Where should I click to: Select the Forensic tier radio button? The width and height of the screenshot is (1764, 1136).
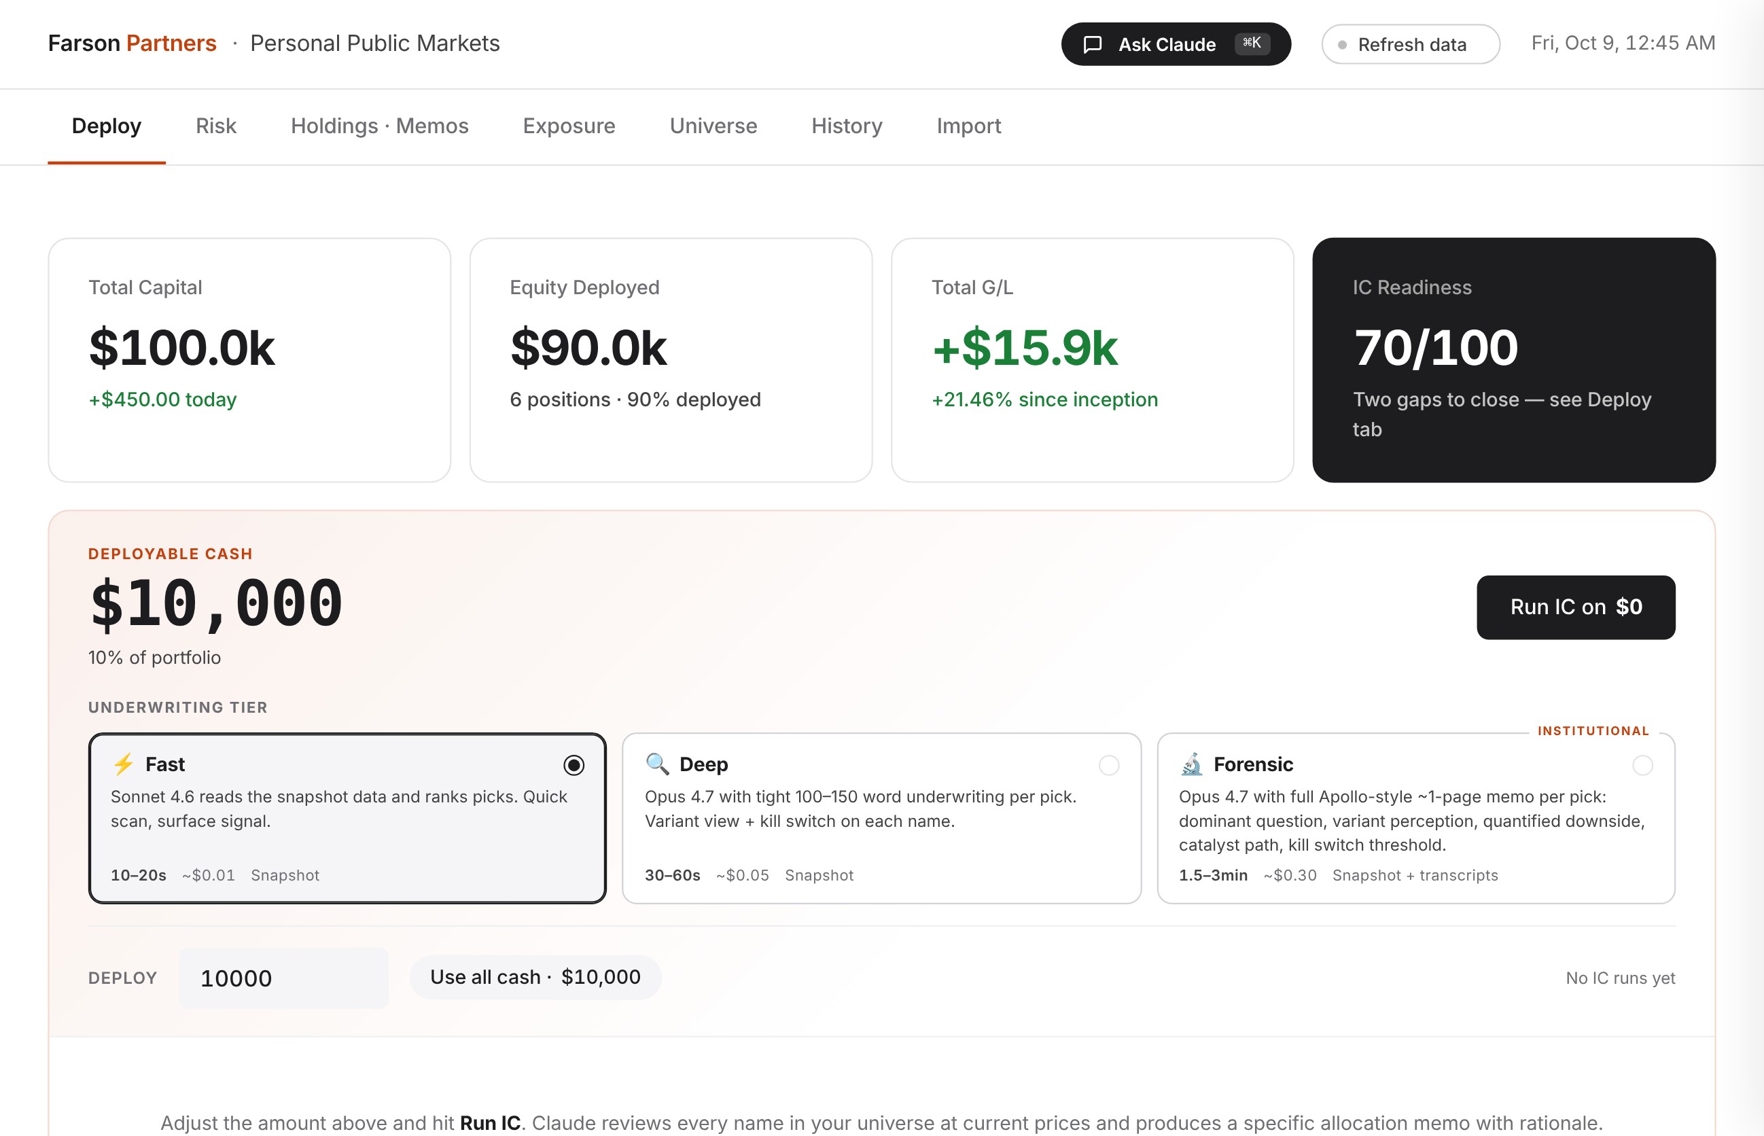coord(1642,766)
